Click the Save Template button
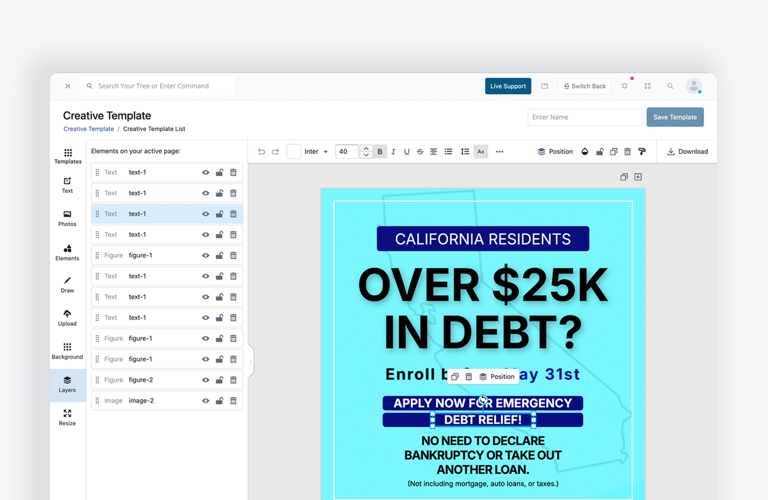 click(x=675, y=117)
